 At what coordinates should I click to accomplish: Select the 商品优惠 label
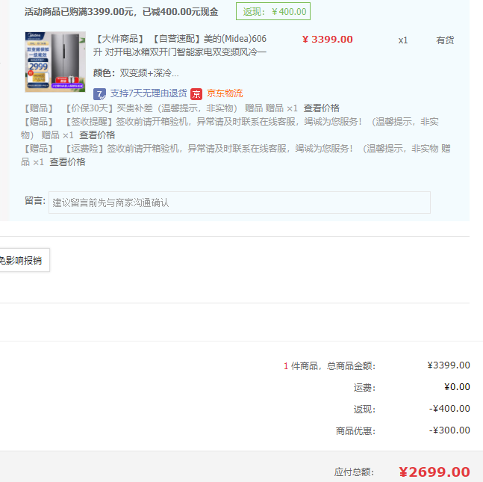point(355,430)
